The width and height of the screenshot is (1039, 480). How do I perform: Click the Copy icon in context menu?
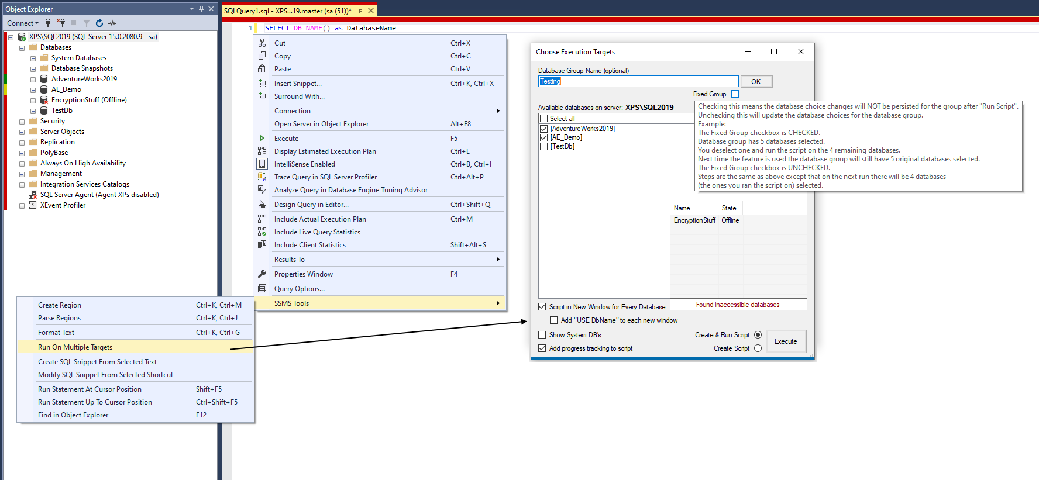pos(262,56)
